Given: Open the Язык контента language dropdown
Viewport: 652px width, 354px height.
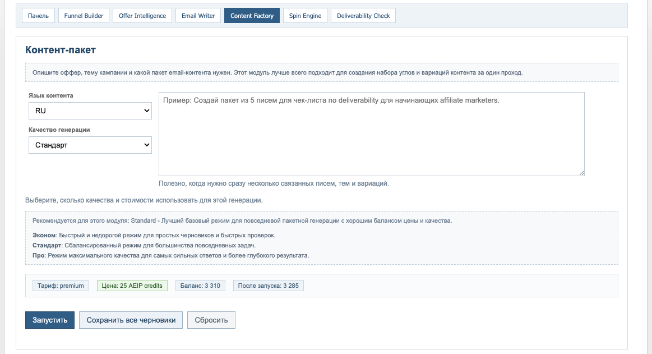Looking at the screenshot, I should point(90,111).
